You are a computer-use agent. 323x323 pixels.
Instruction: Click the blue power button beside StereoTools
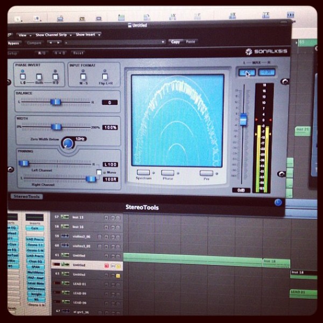(x=278, y=202)
